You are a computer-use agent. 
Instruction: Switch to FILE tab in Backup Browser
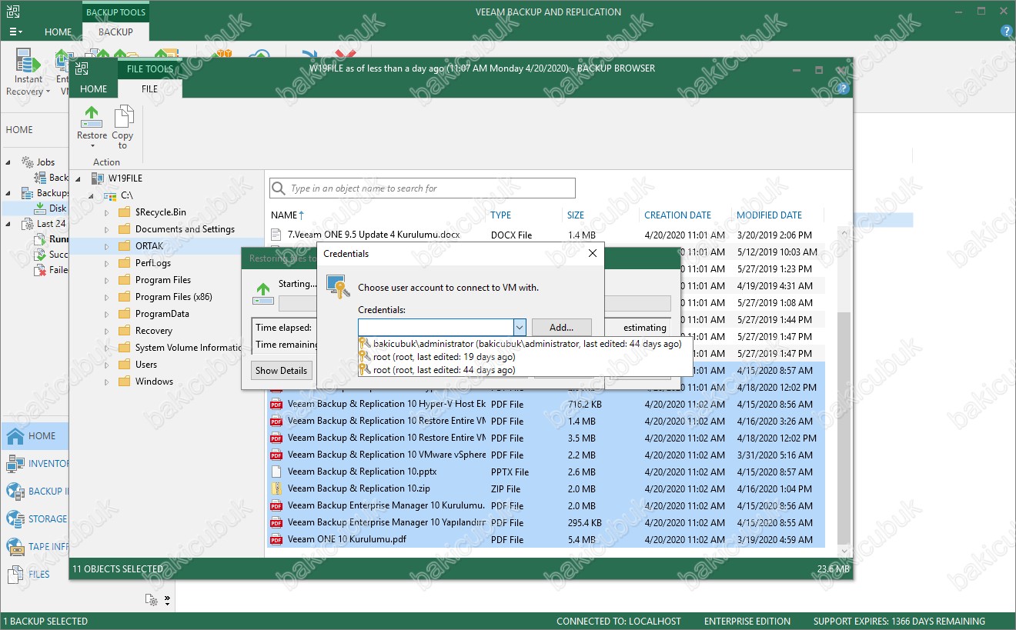[149, 88]
